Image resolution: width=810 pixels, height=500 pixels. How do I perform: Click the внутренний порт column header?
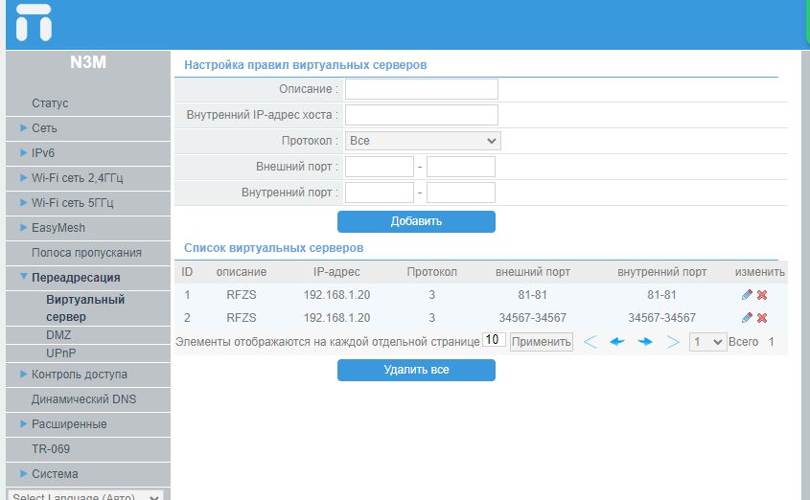pos(661,272)
